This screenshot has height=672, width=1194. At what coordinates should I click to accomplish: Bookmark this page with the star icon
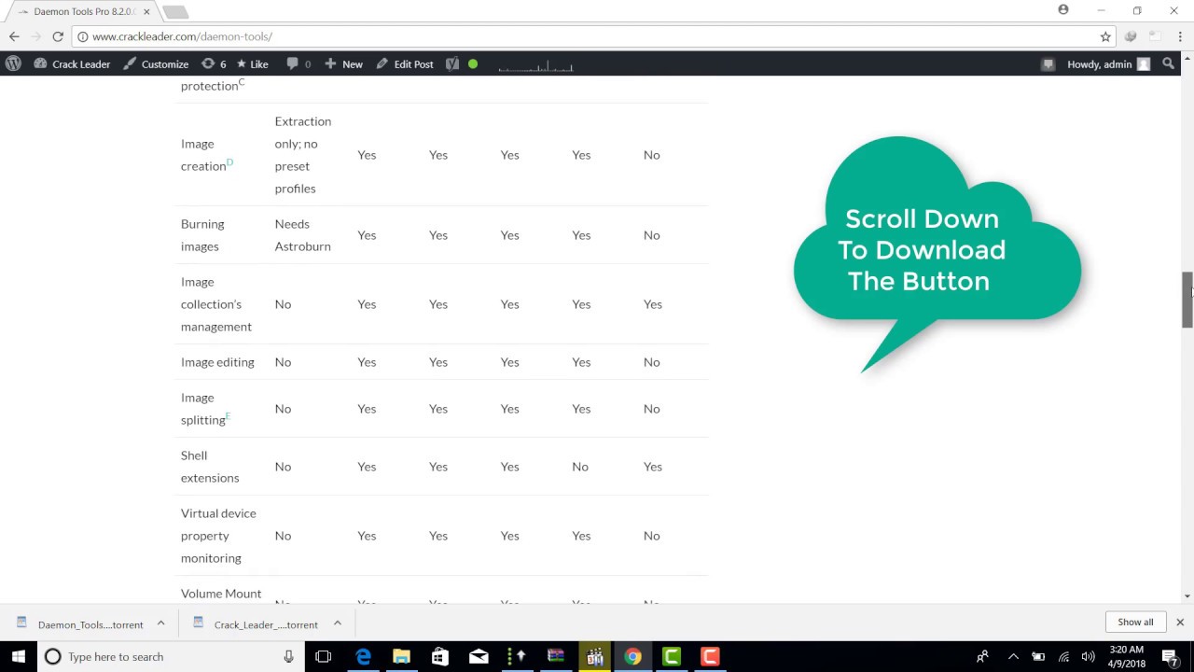[x=1105, y=36]
